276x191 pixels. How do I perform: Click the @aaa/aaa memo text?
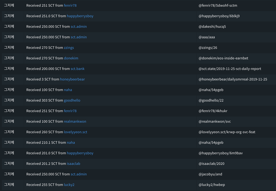207,37
